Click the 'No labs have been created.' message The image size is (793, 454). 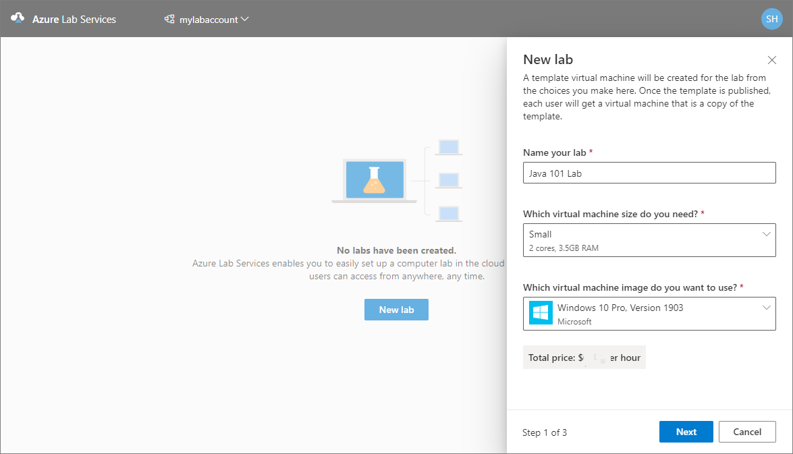397,250
